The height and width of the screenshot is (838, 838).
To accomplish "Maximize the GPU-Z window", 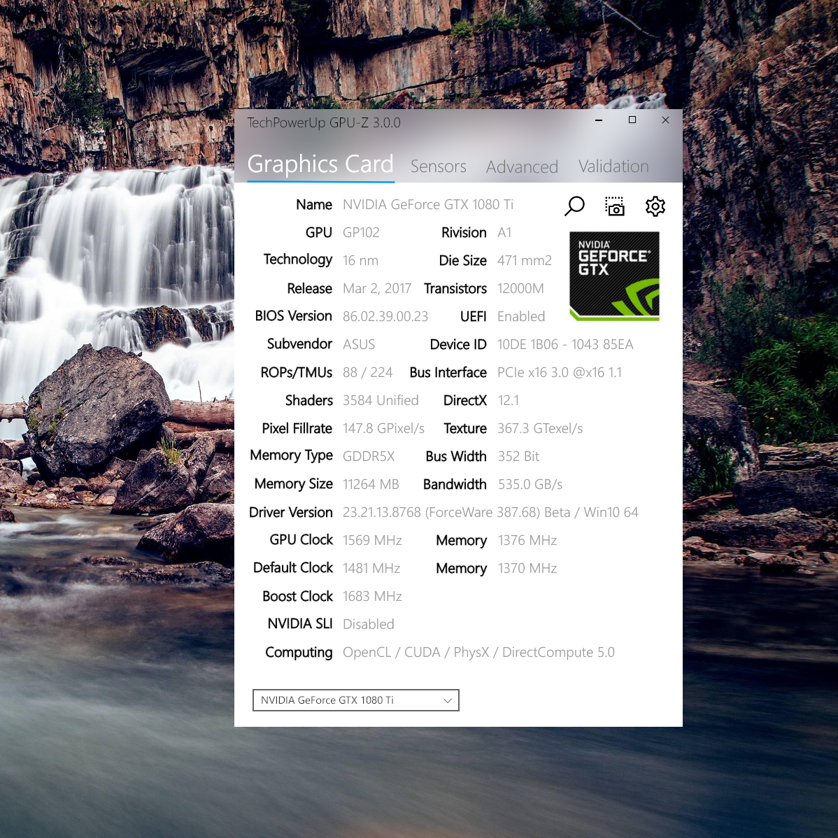I will point(632,120).
